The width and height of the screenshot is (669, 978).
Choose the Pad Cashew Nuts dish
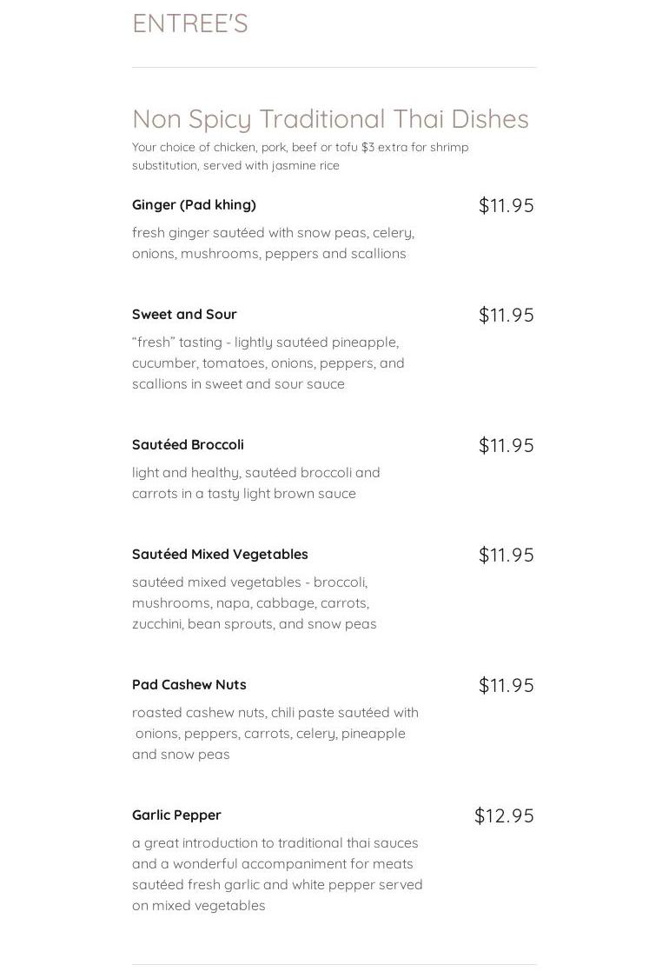click(x=189, y=685)
